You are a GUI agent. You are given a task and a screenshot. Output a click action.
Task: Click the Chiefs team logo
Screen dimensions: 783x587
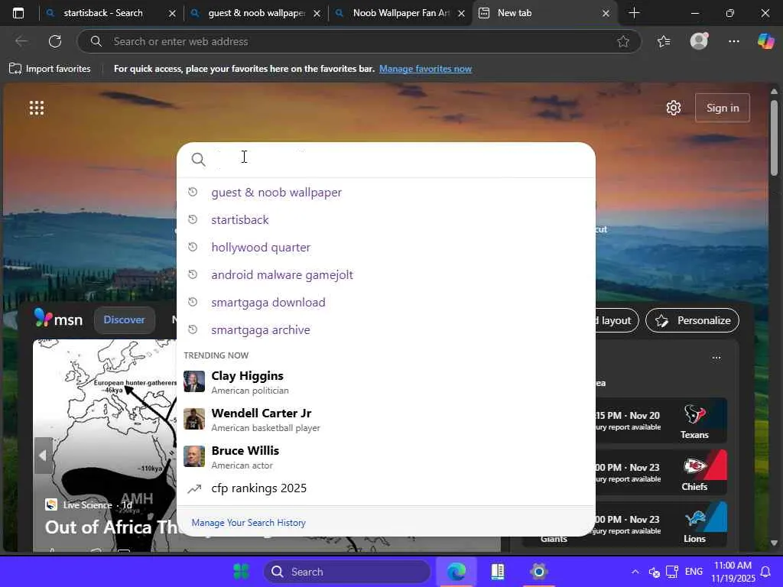click(x=694, y=467)
